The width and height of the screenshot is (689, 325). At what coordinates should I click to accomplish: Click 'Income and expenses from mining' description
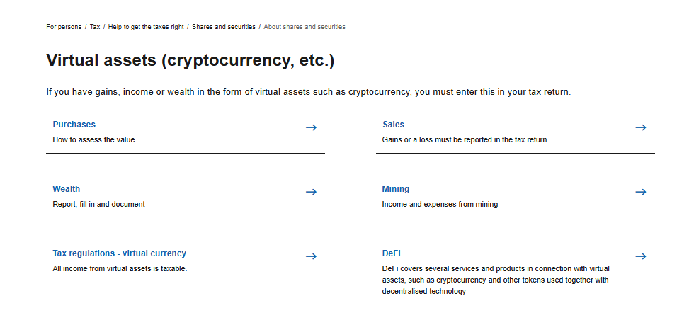click(x=440, y=205)
